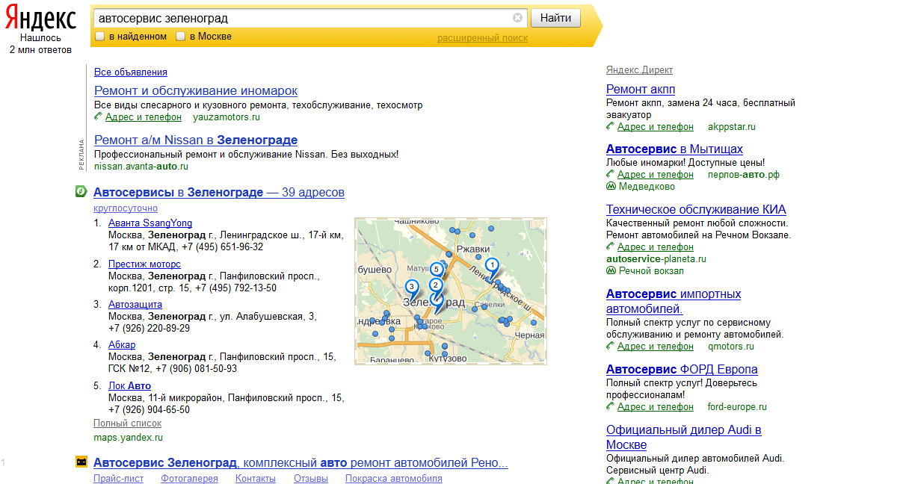909x484 pixels.
Task: Open the Все объявления link
Action: [x=131, y=72]
